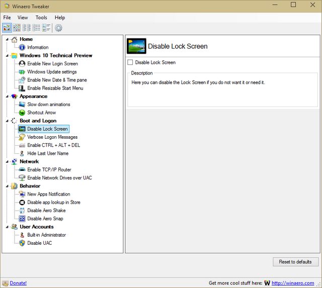Collapse the Windows 10 Technical Preview node
This screenshot has height=288, width=322.
[x=7, y=56]
